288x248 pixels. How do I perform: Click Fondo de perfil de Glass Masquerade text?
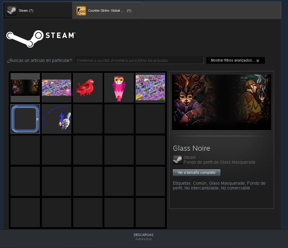[219, 162]
